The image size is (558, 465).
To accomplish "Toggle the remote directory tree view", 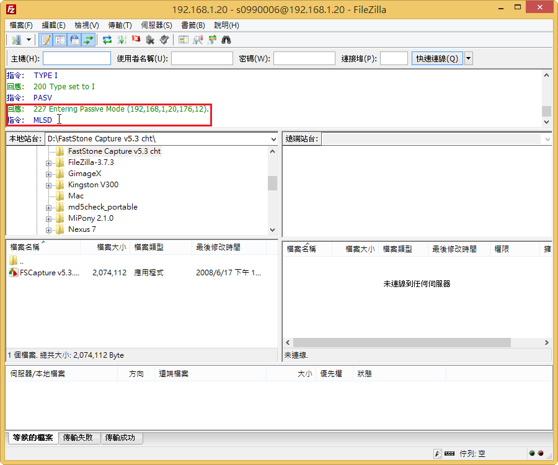I will click(x=74, y=40).
